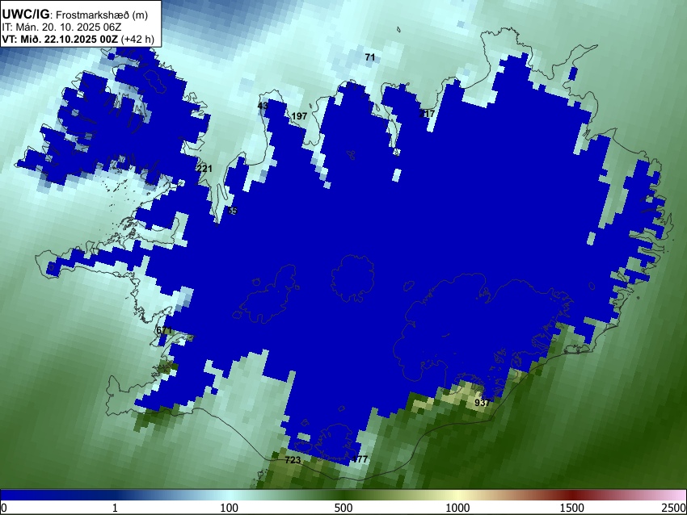Click the map value label 217

pos(428,114)
